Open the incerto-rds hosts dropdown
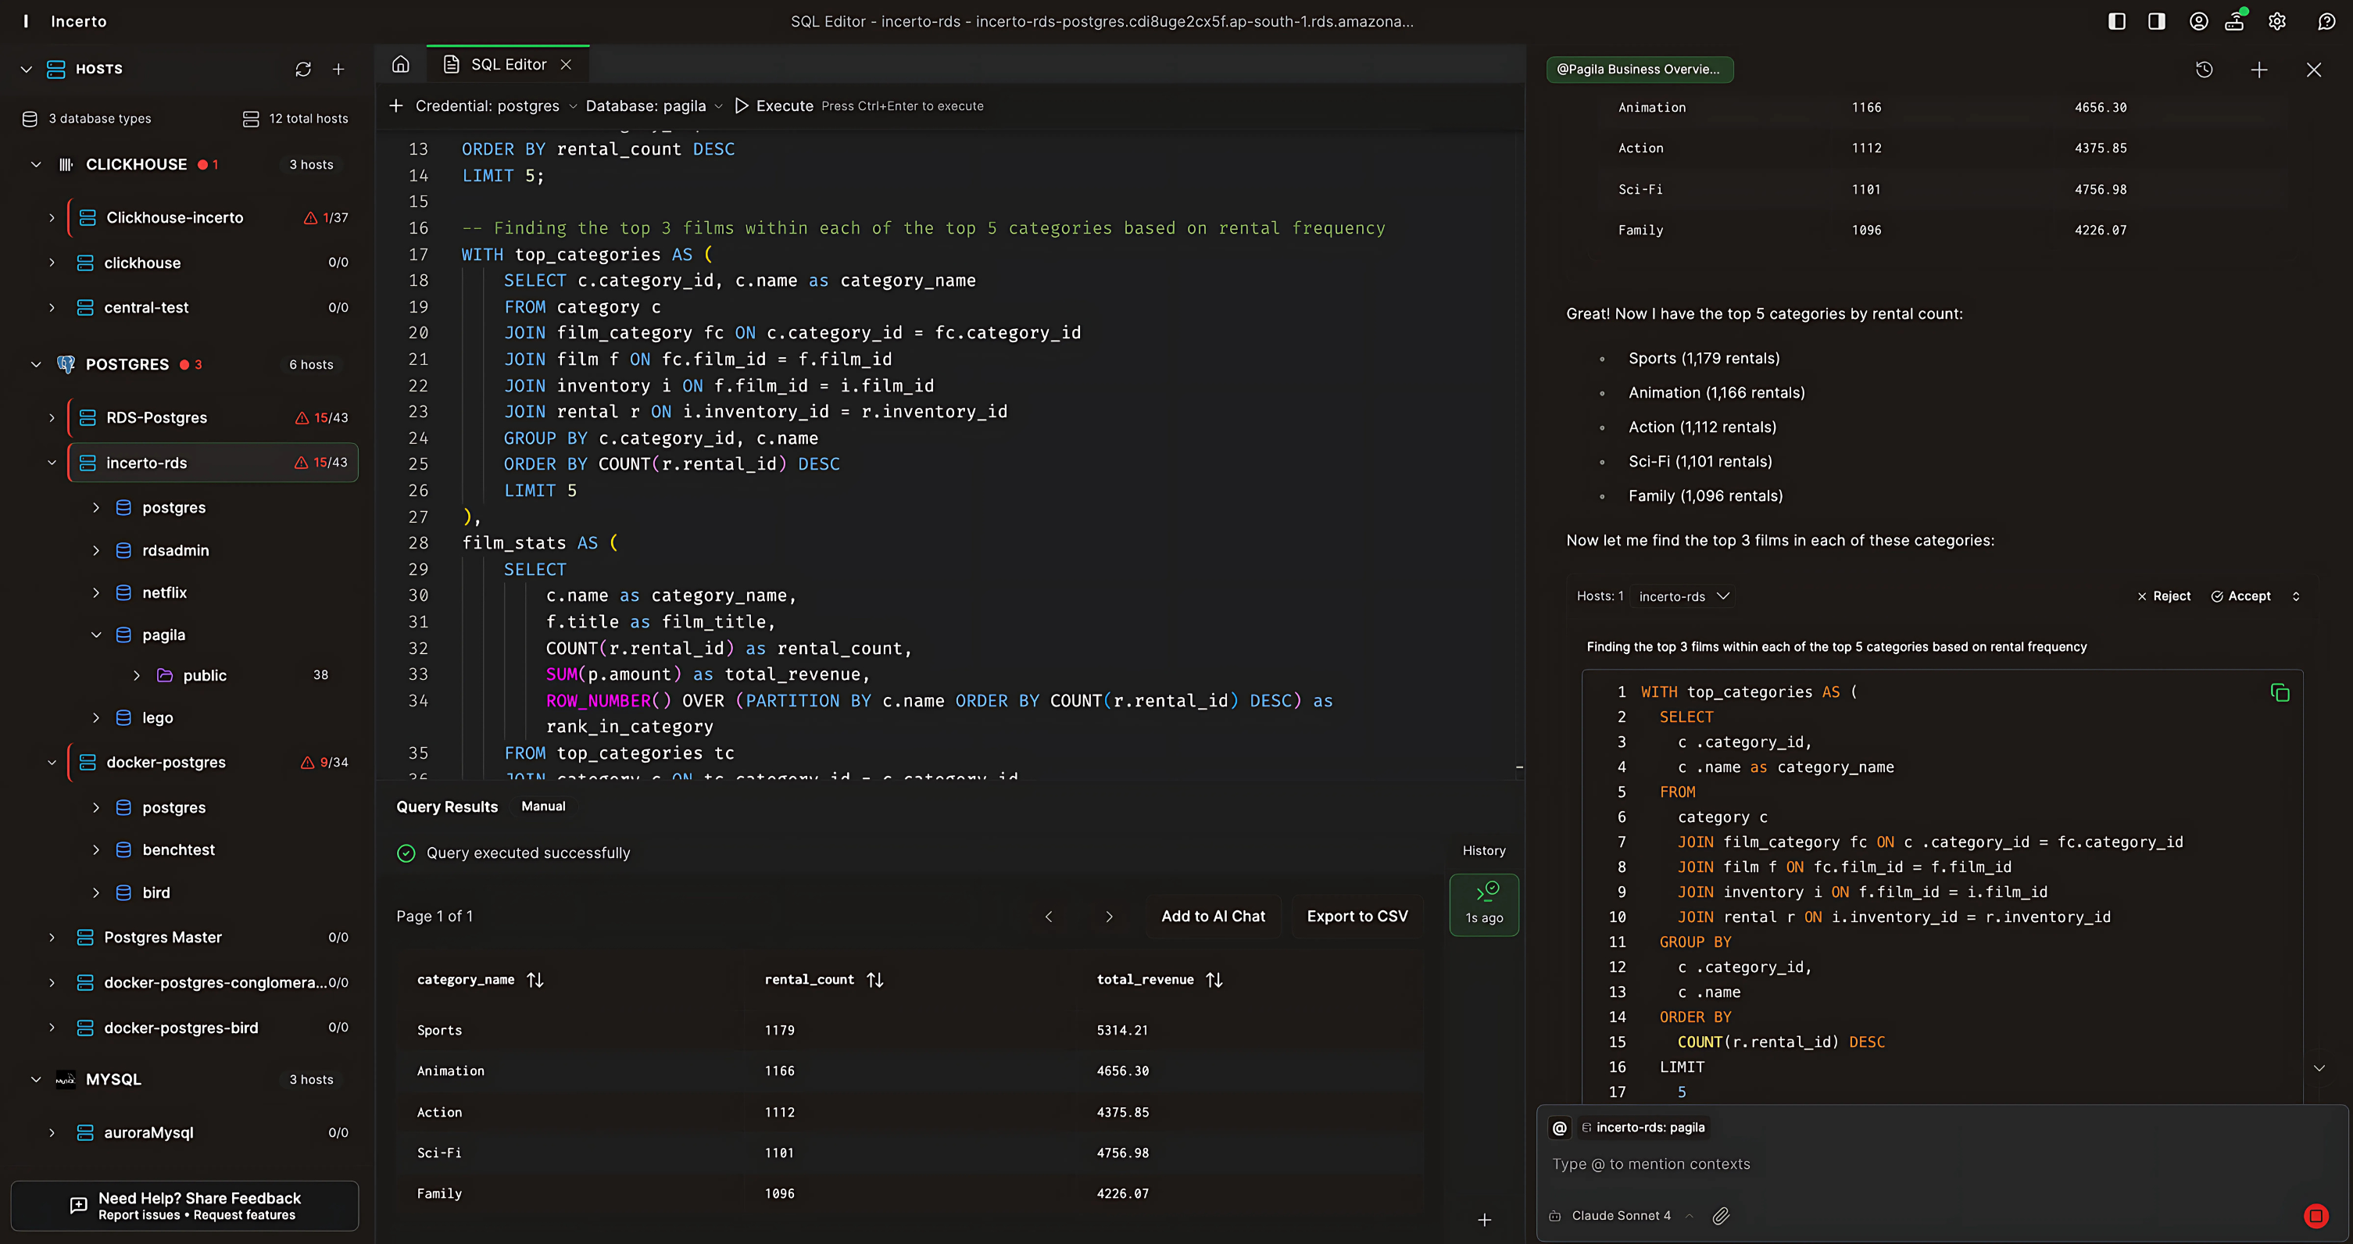The image size is (2353, 1244). tap(1683, 596)
